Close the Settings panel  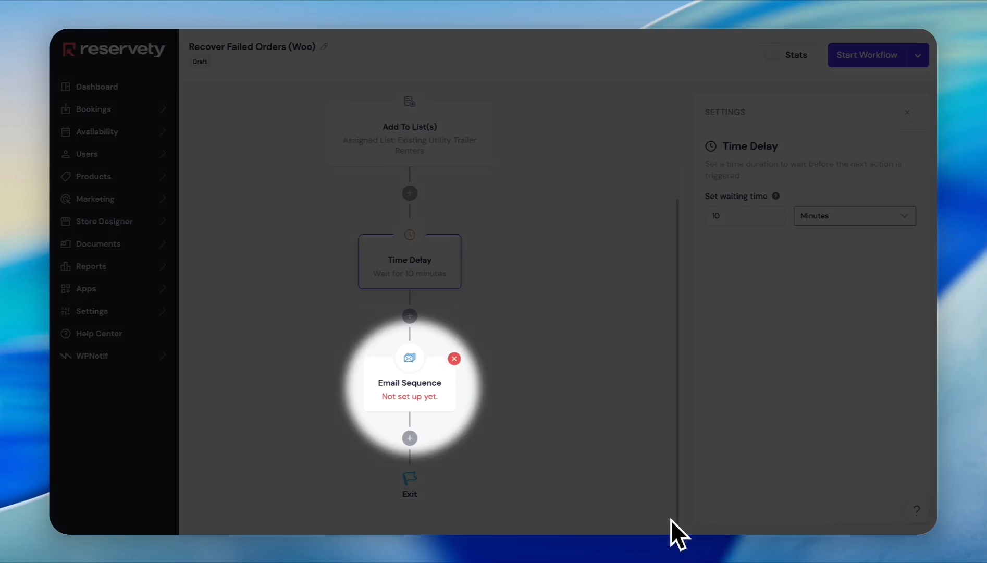[907, 112]
